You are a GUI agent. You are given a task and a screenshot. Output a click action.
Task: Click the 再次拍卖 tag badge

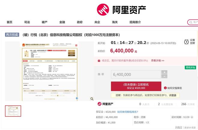pos(12,35)
